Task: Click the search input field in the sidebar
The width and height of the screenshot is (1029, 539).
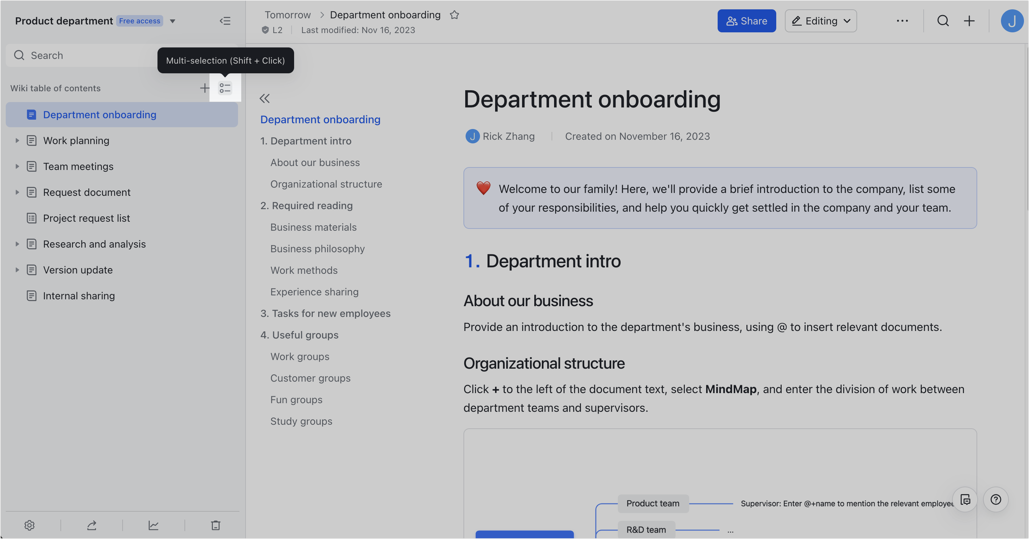Action: (x=80, y=55)
